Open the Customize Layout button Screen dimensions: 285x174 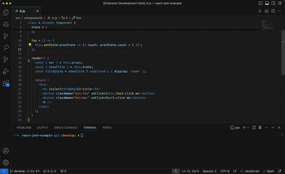(280, 3)
